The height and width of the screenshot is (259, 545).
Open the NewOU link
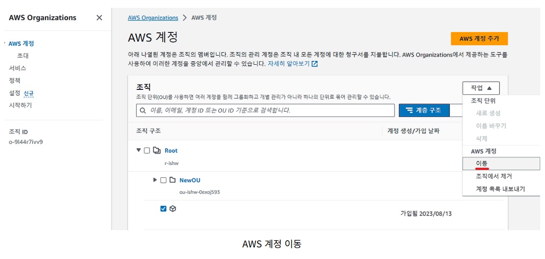(x=190, y=180)
